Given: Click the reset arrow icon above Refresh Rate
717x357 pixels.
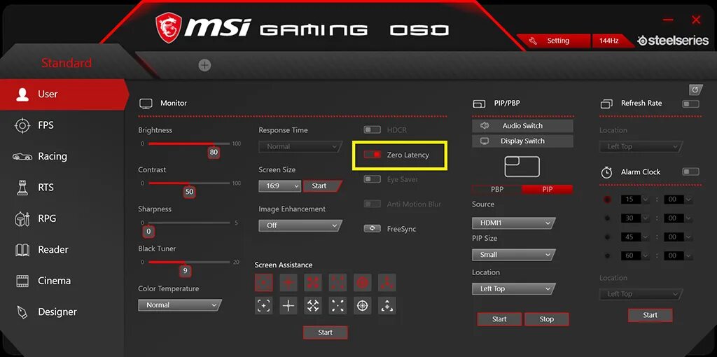Looking at the screenshot, I should pyautogui.click(x=695, y=89).
